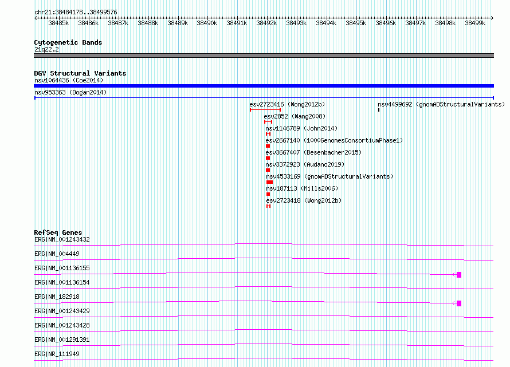This screenshot has width=510, height=367.
Task: Click the ERG|NM_001136154 transcript label
Action: point(62,282)
